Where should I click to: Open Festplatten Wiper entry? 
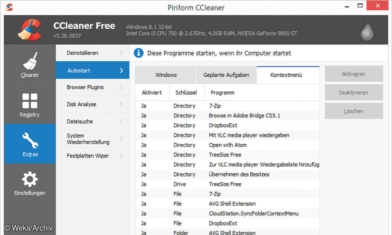(92, 156)
